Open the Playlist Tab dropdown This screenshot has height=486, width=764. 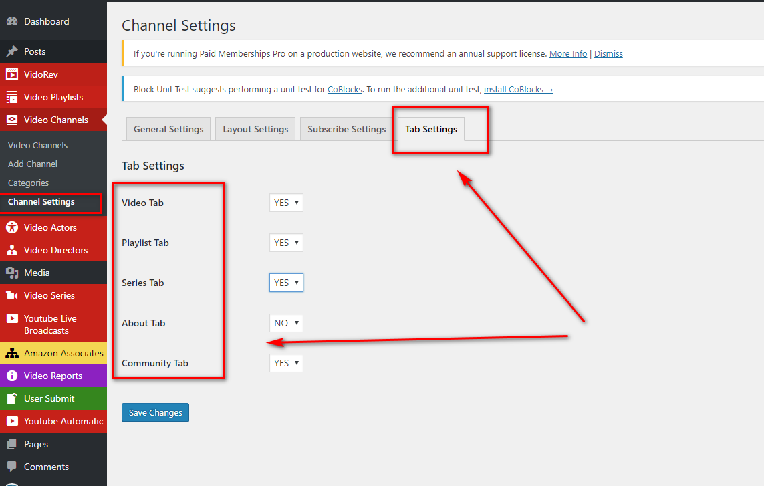click(x=286, y=243)
